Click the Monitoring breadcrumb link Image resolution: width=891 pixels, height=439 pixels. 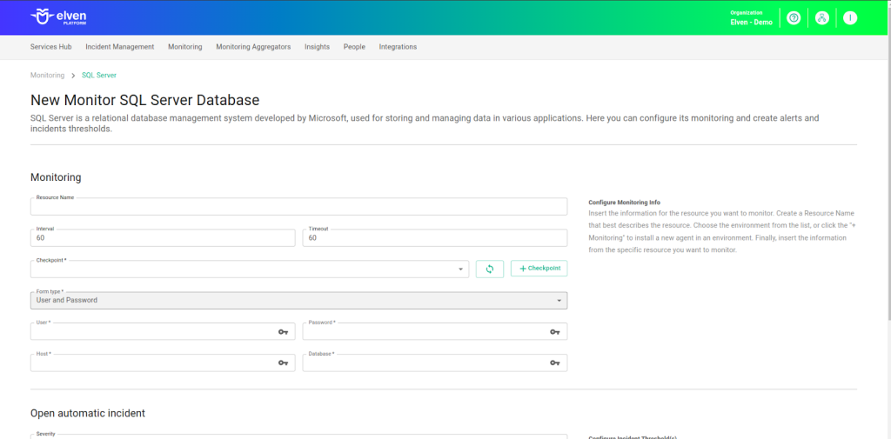pos(47,76)
